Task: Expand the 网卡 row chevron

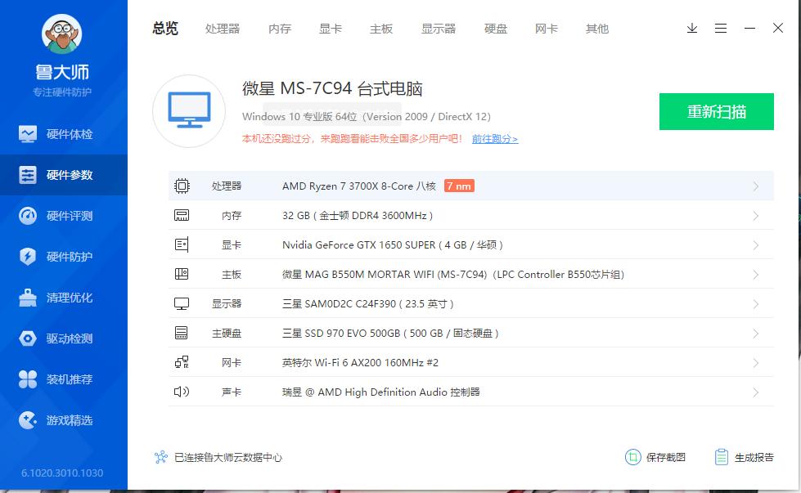Action: [x=755, y=363]
